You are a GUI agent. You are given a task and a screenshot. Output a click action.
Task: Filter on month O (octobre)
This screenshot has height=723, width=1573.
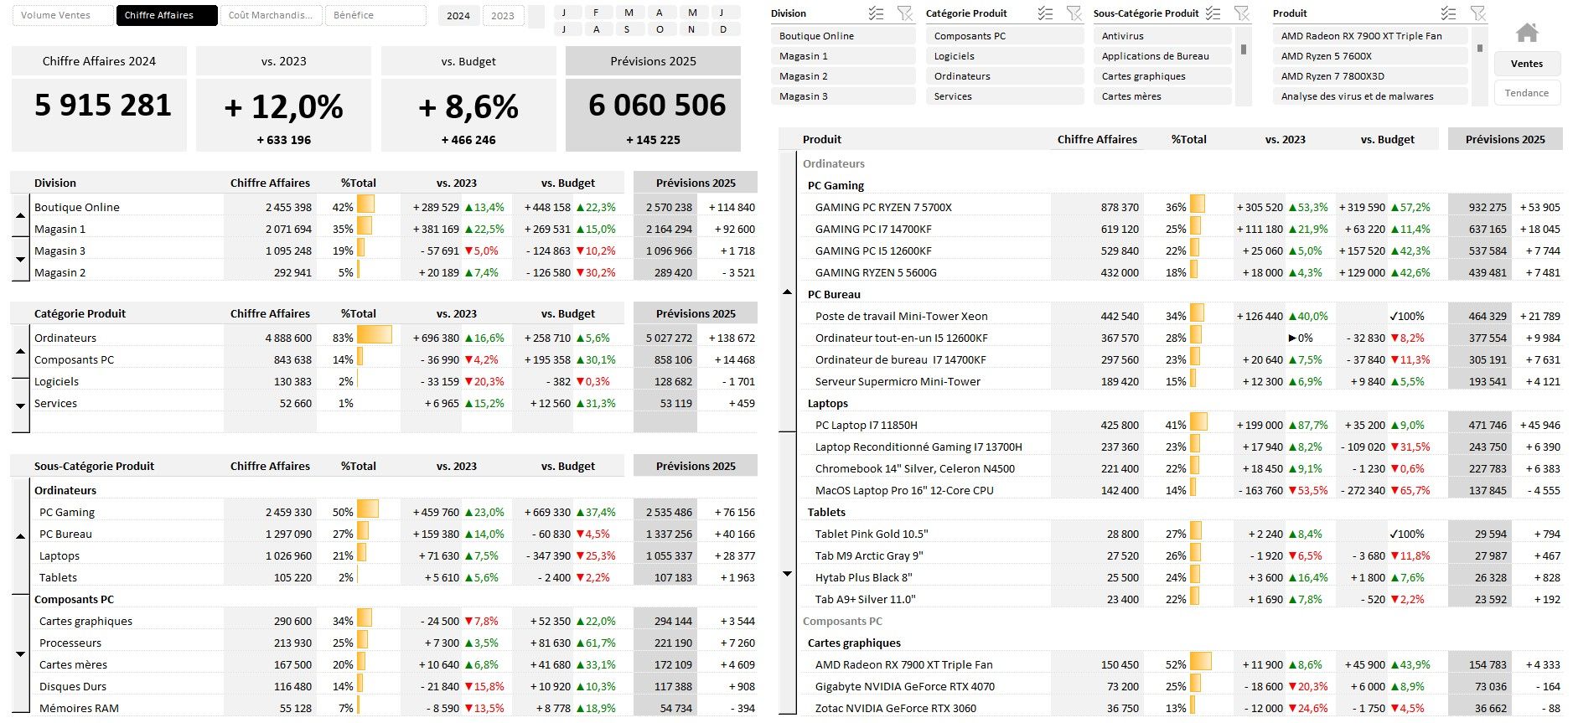tap(660, 29)
